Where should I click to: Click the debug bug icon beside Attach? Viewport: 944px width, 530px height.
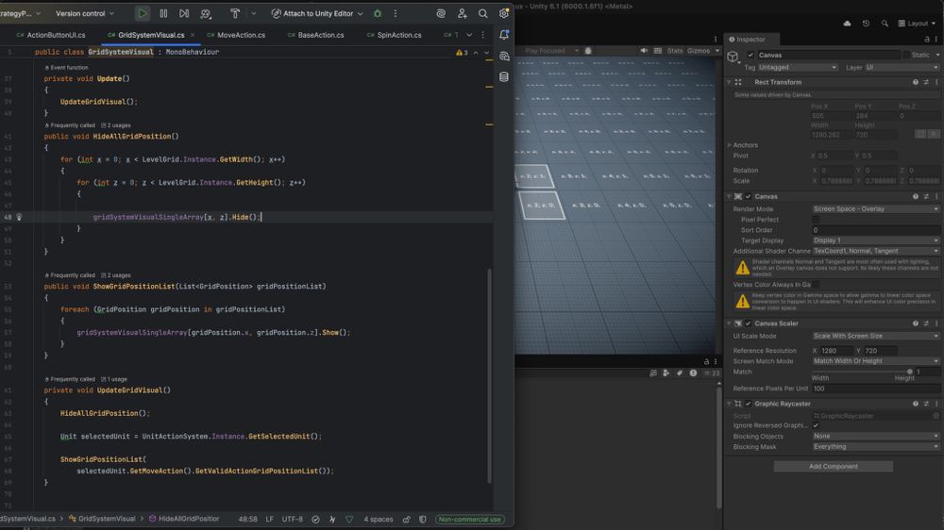(378, 14)
